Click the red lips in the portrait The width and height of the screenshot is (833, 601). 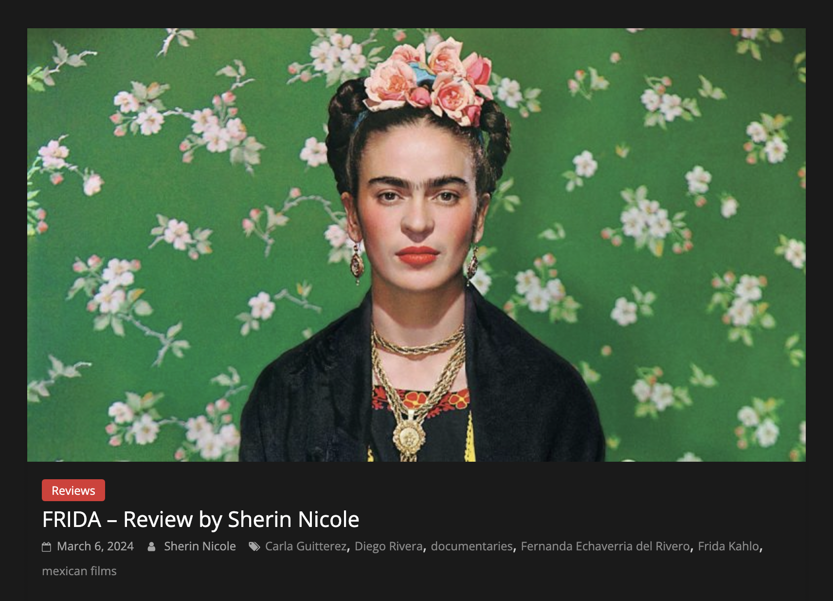coord(417,256)
